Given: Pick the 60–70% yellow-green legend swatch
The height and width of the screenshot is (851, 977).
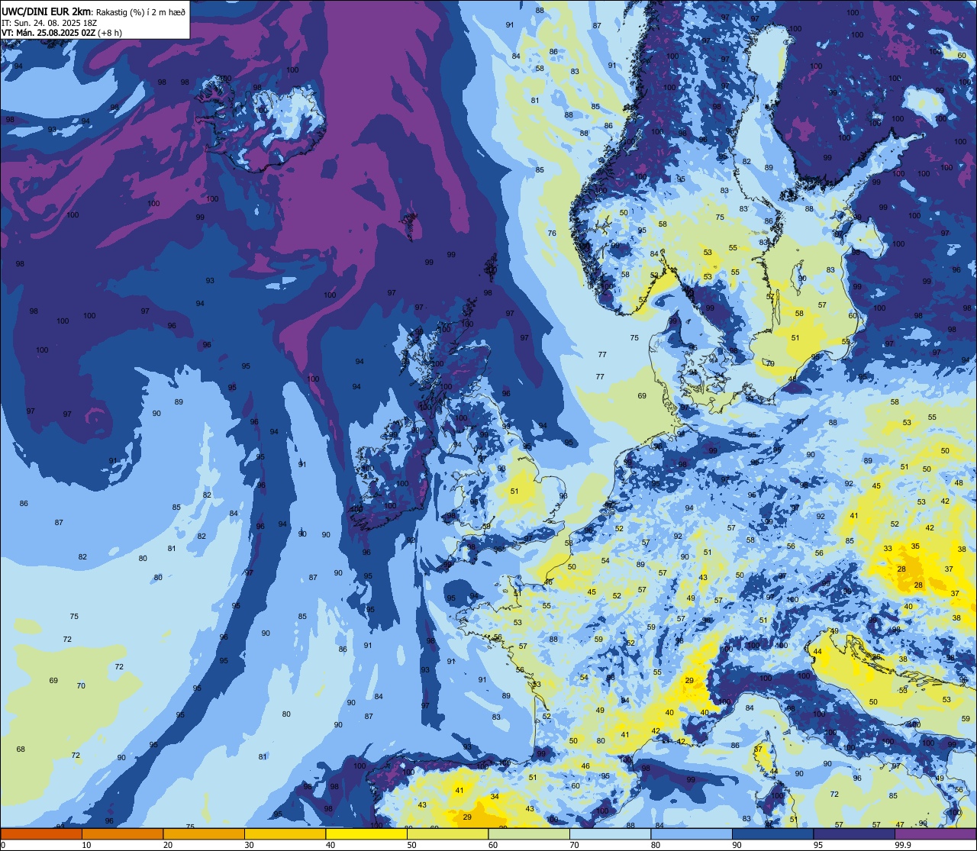Looking at the screenshot, I should 529,833.
